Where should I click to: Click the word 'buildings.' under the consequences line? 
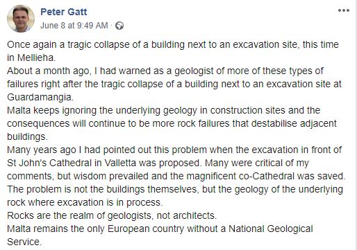27,136
